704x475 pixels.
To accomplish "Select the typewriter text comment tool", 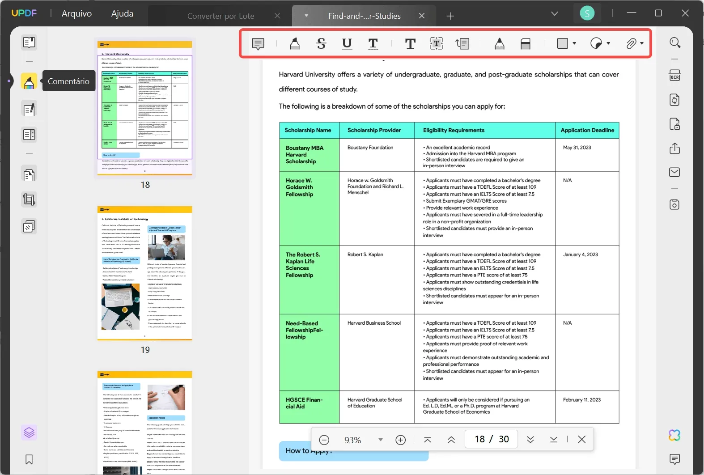I will click(x=410, y=43).
